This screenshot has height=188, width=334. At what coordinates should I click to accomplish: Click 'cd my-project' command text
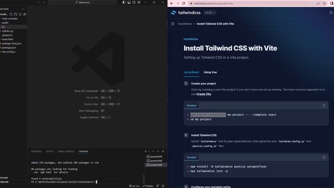pyautogui.click(x=201, y=120)
